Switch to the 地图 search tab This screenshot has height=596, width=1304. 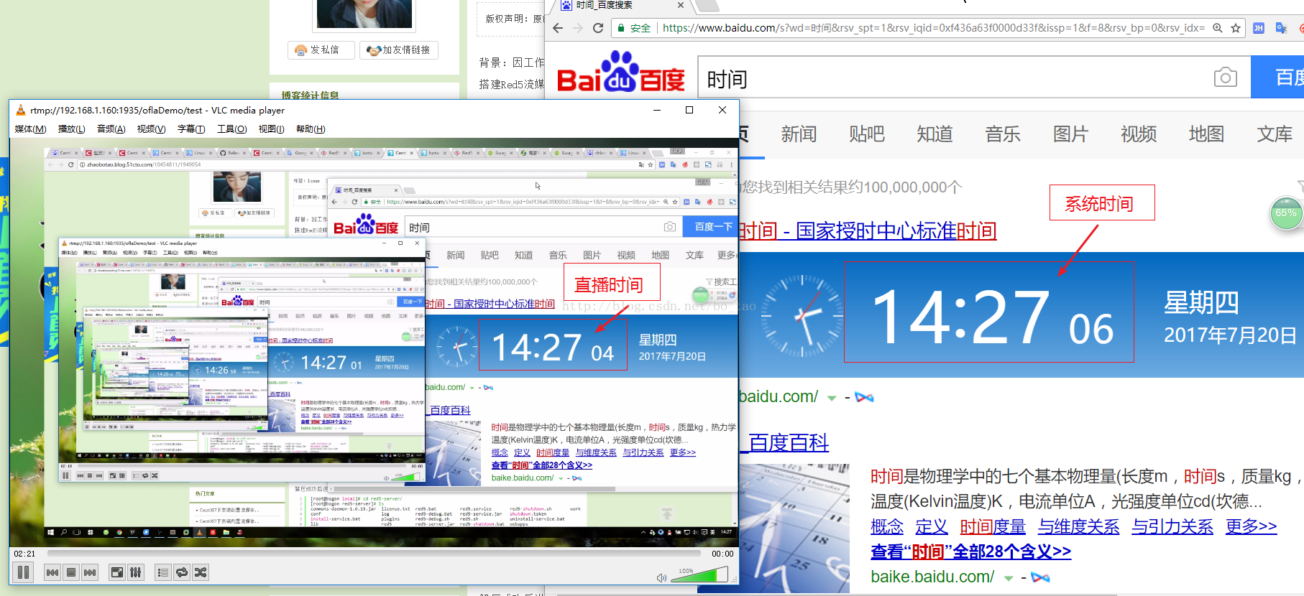1206,134
